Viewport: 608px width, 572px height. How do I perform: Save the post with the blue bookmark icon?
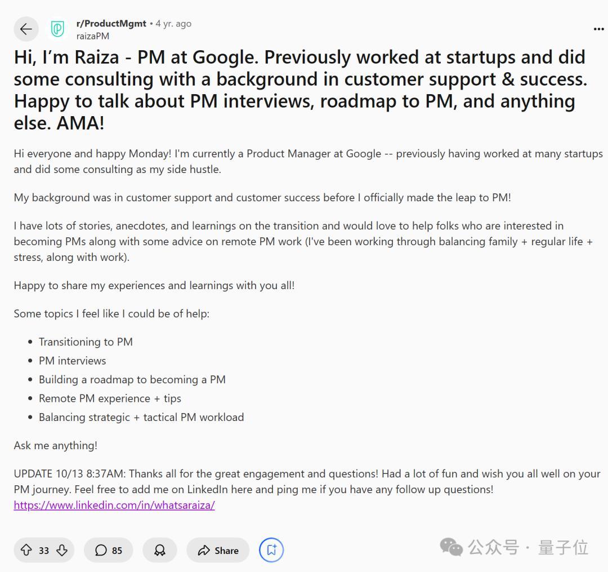pyautogui.click(x=271, y=550)
